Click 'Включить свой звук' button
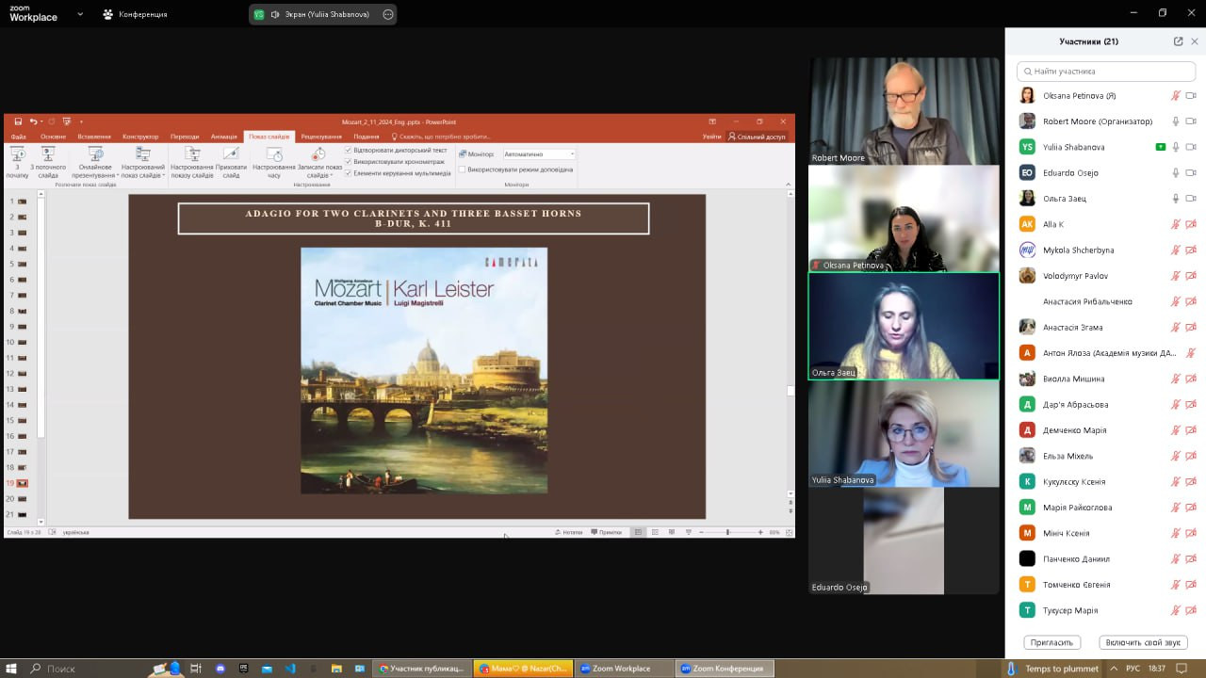1206x678 pixels. [x=1143, y=642]
